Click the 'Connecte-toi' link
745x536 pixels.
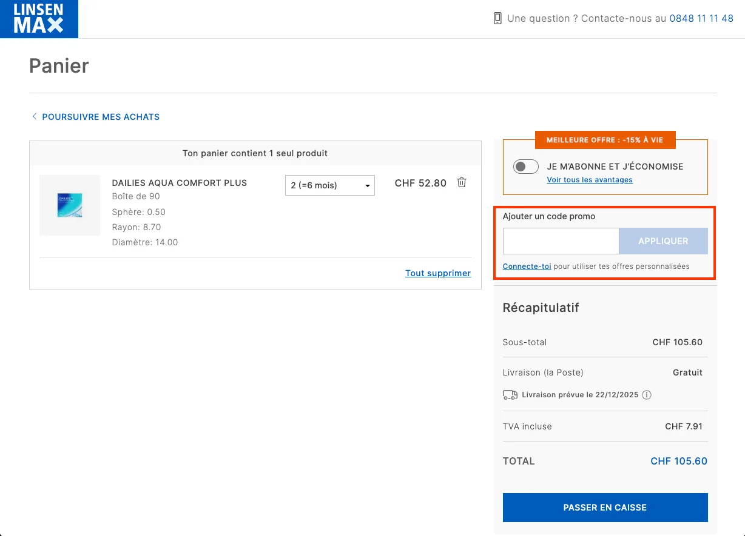[527, 266]
